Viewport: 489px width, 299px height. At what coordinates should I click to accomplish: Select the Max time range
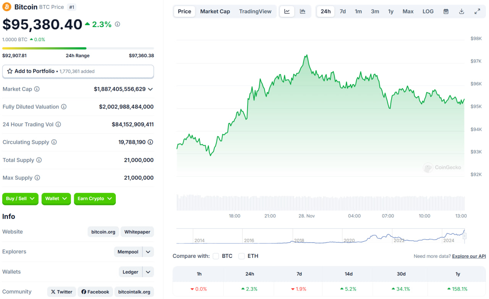click(408, 11)
